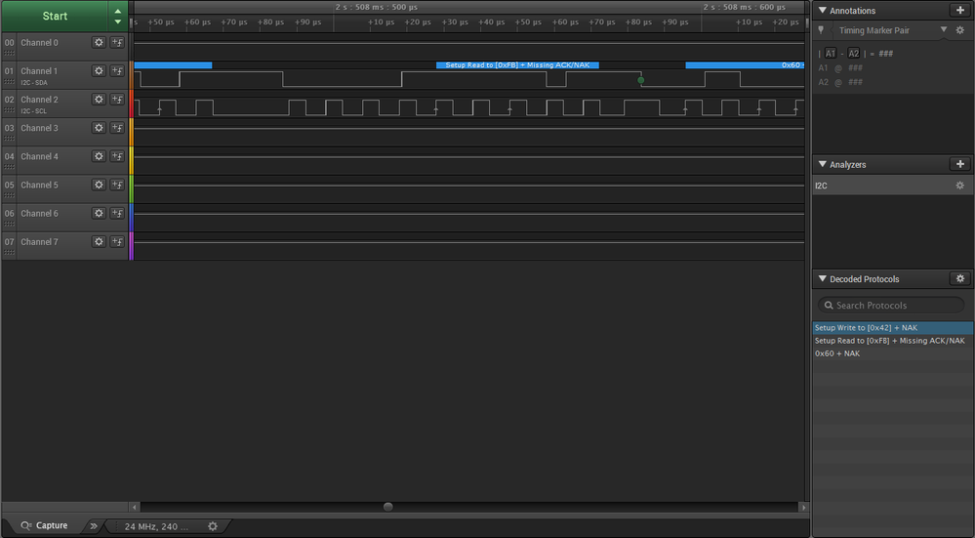This screenshot has width=975, height=538.
Task: Switch to the Capture tab
Action: (44, 525)
